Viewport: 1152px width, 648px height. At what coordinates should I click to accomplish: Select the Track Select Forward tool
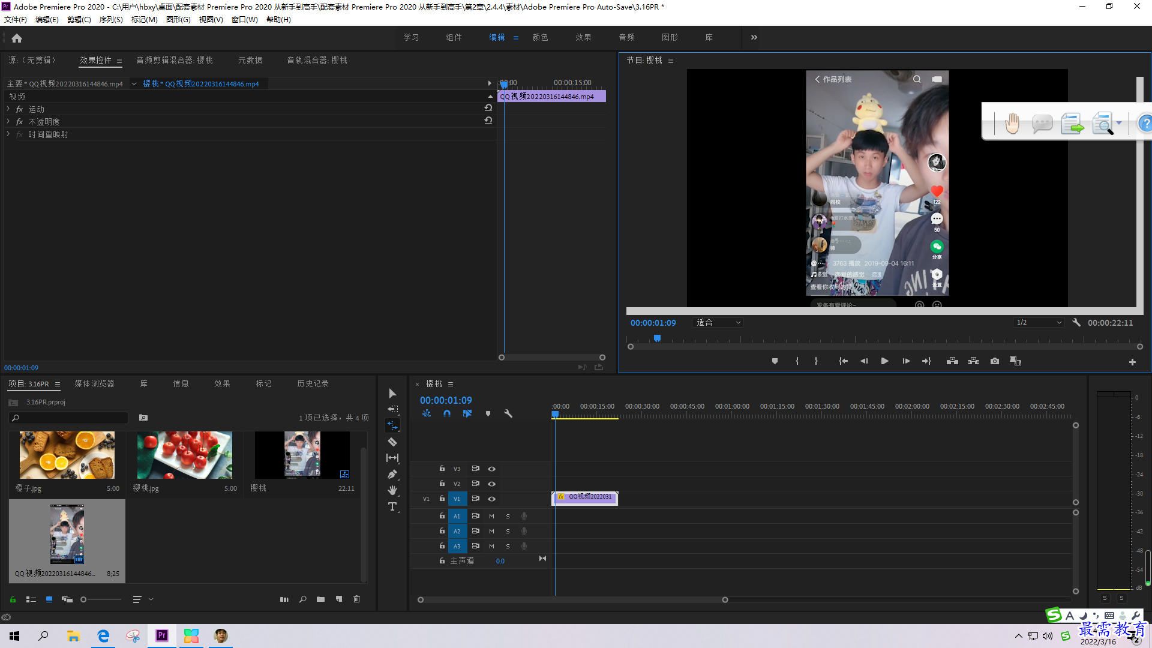point(392,409)
